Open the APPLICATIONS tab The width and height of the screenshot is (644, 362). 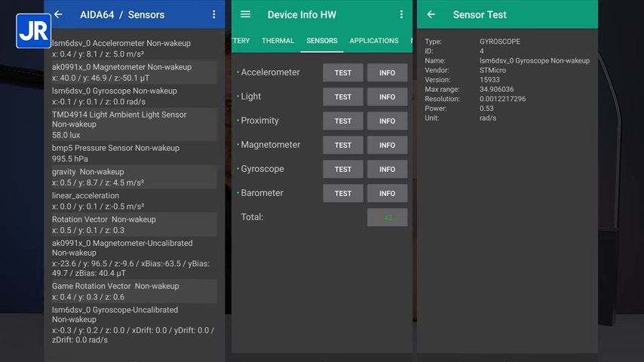(374, 41)
